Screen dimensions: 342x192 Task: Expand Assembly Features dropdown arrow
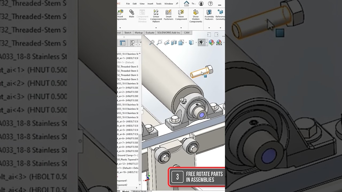click(209, 28)
